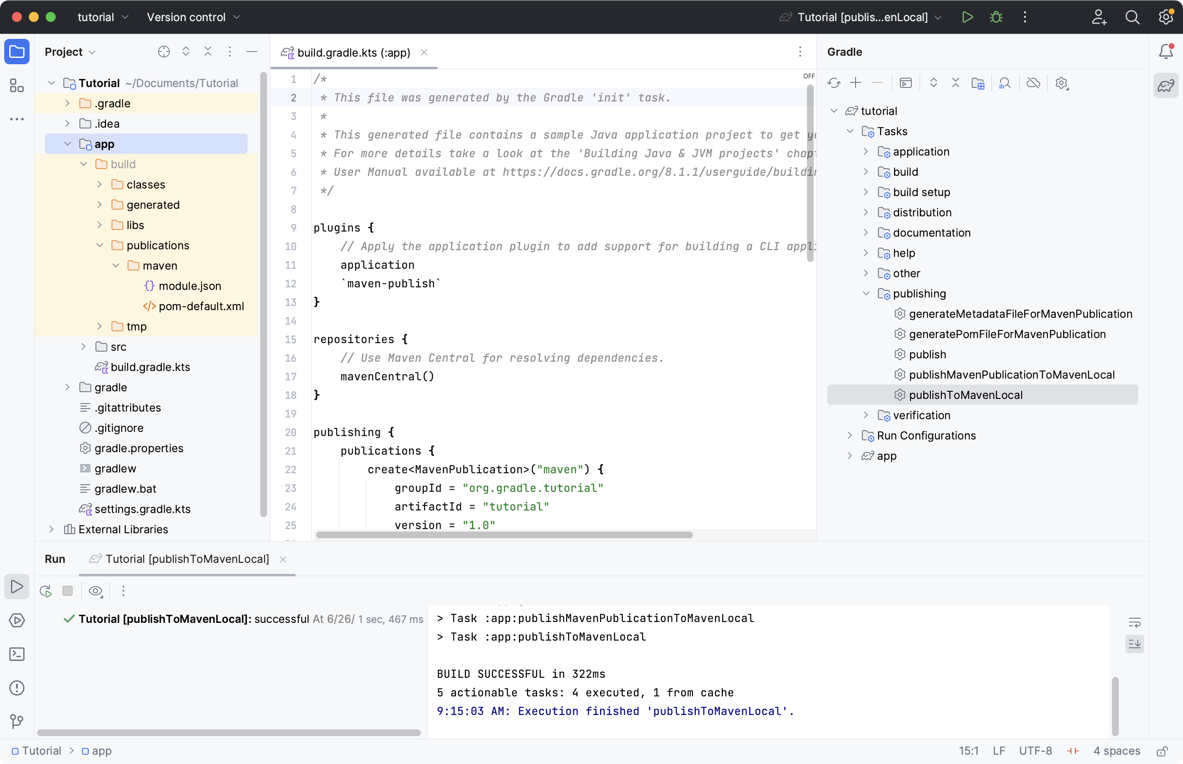Screen dimensions: 1183x764
Task: Open Code With Me user icon
Action: [x=1099, y=17]
